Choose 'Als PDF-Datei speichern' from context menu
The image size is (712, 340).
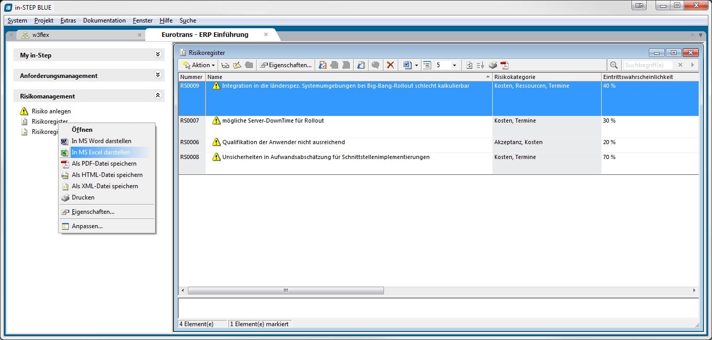(104, 164)
